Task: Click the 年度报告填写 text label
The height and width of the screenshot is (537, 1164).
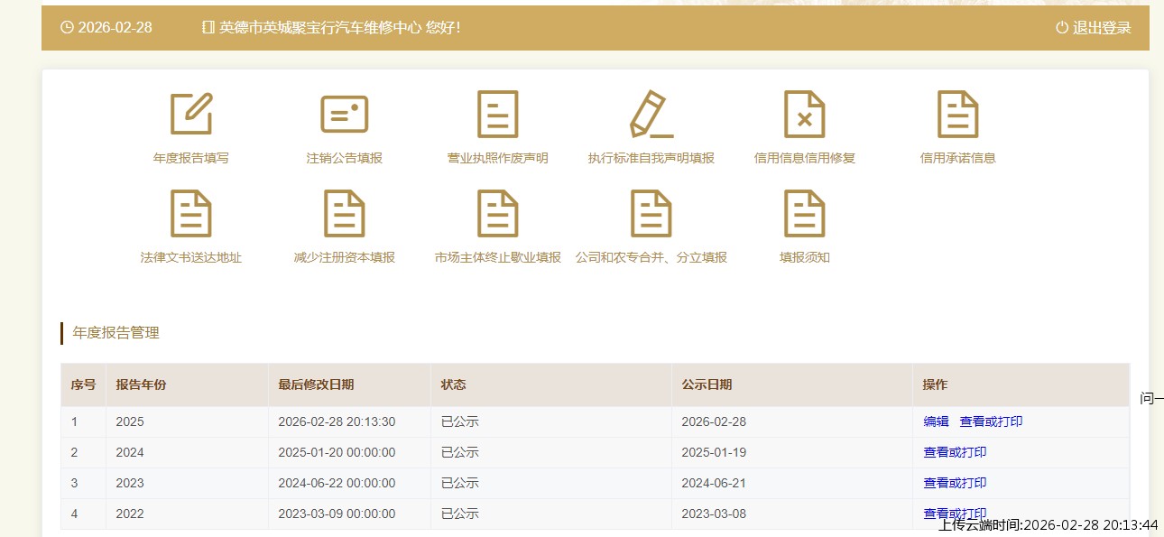Action: click(190, 158)
